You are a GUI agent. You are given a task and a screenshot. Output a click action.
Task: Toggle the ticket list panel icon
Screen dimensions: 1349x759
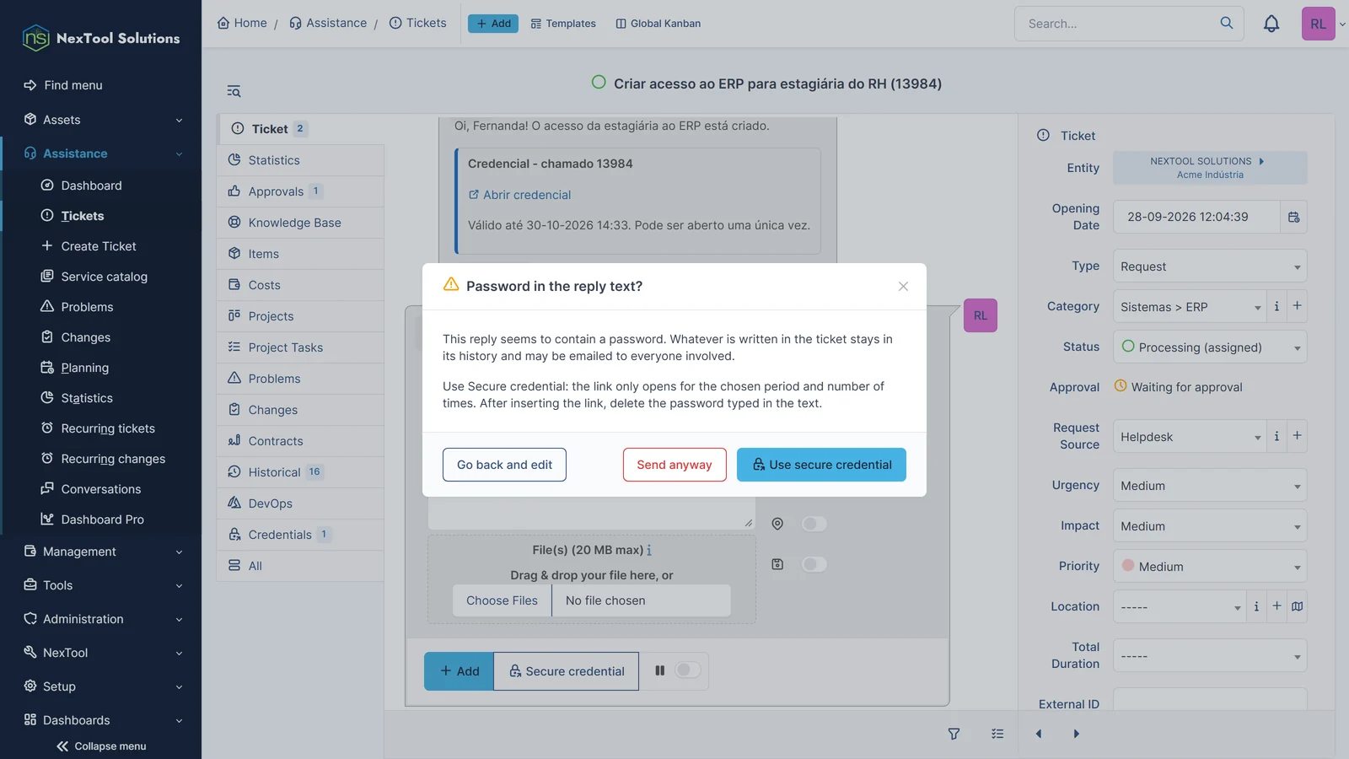tap(234, 91)
